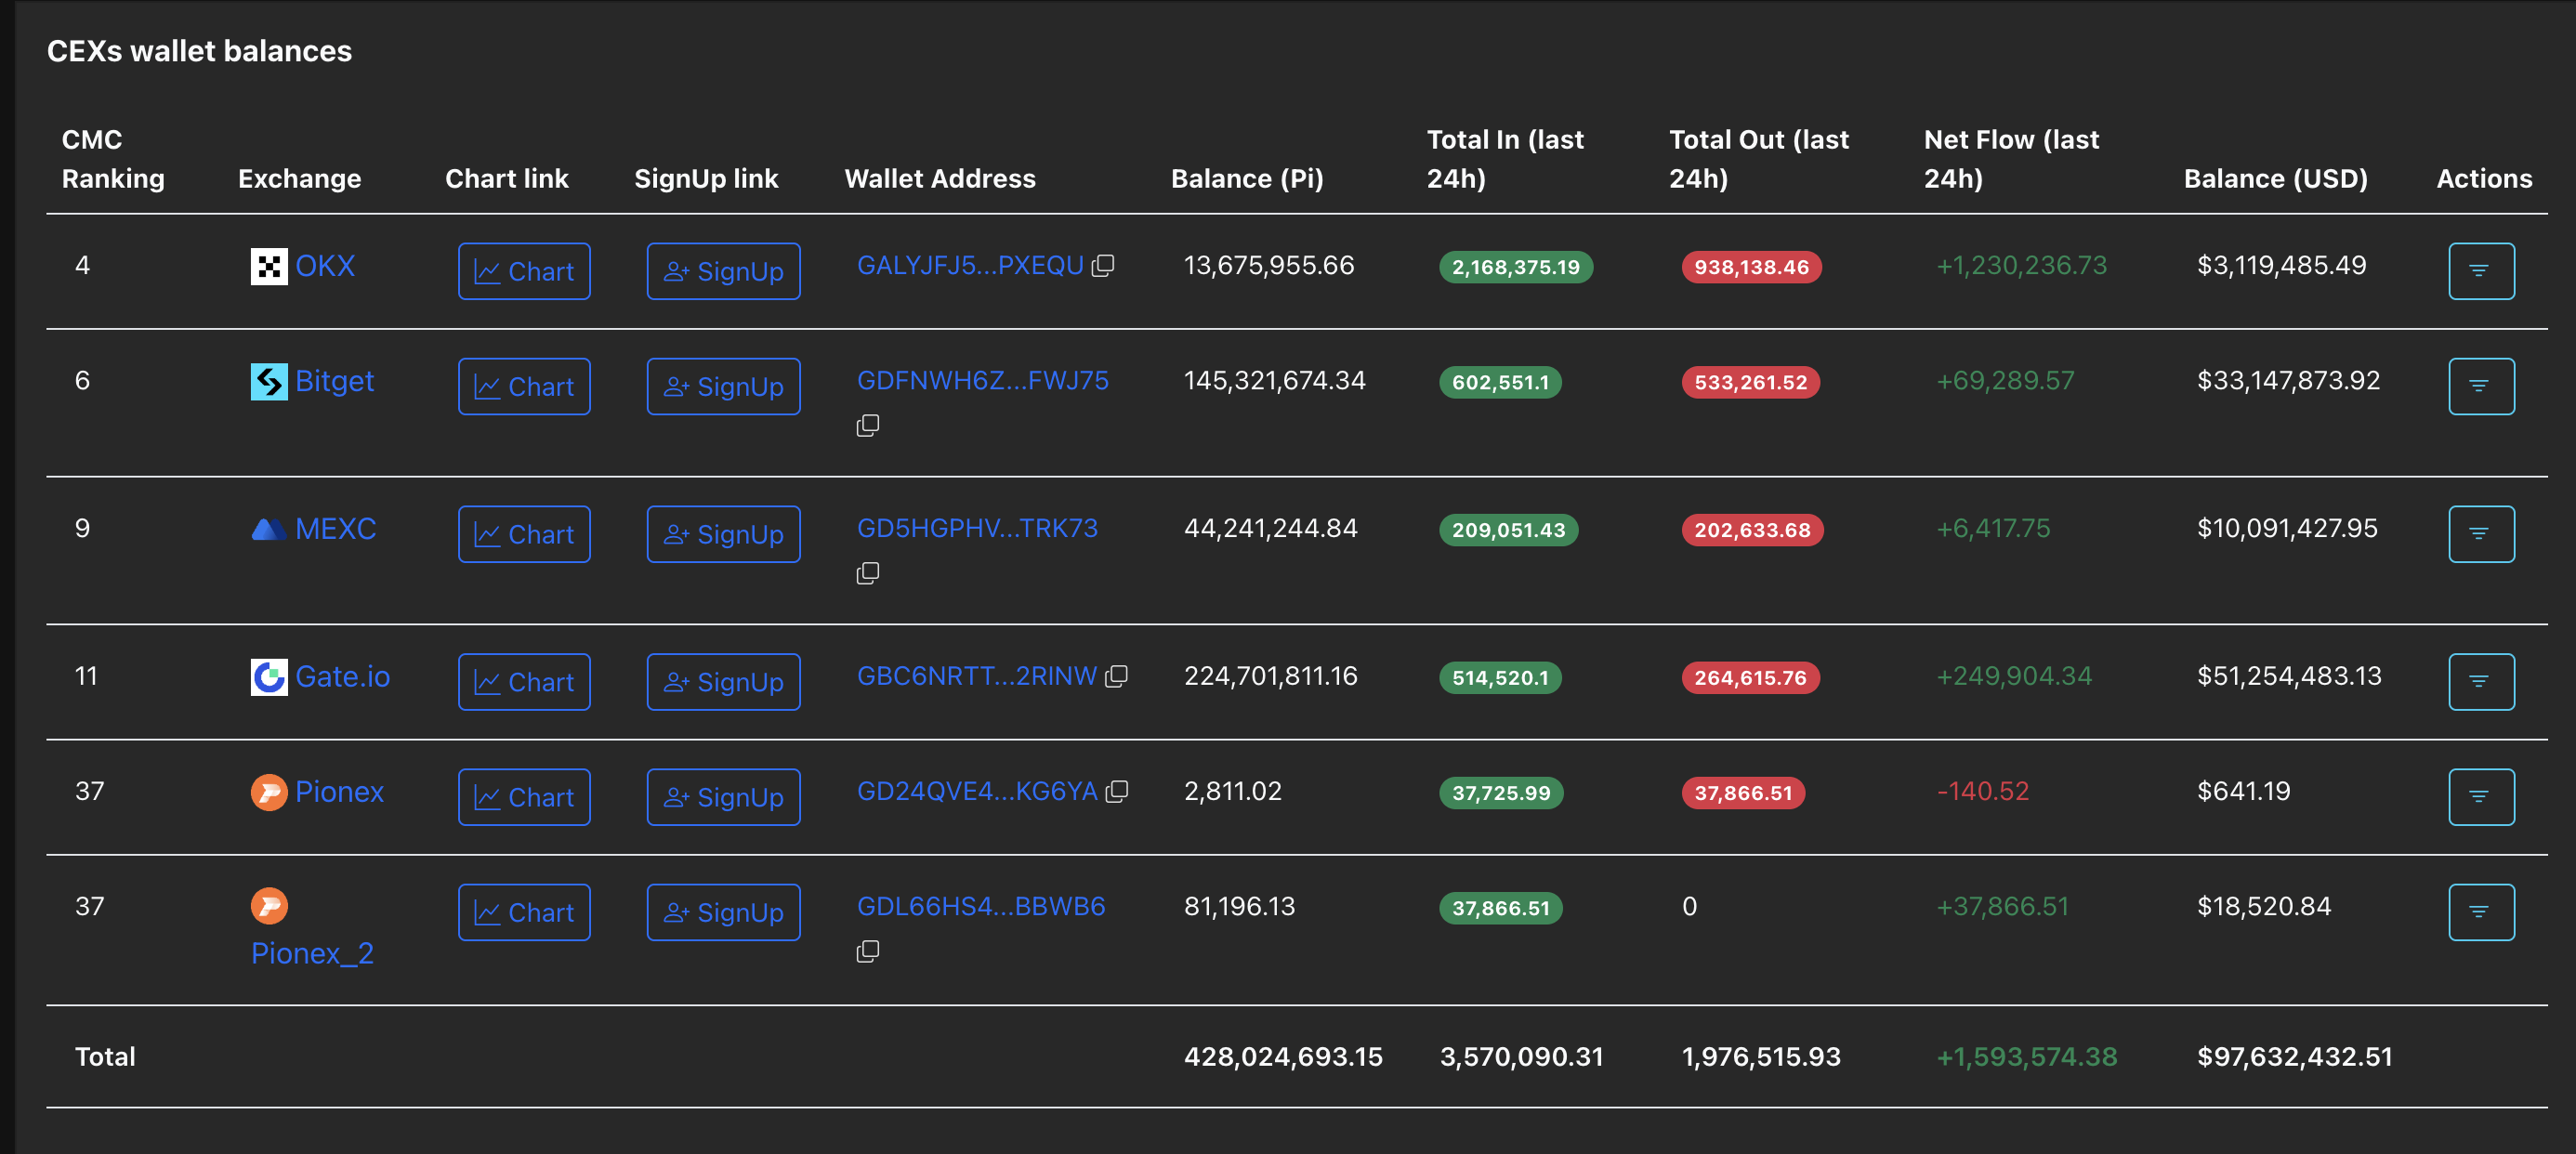Open the Chart for OKX
The width and height of the screenshot is (2576, 1154).
(524, 270)
